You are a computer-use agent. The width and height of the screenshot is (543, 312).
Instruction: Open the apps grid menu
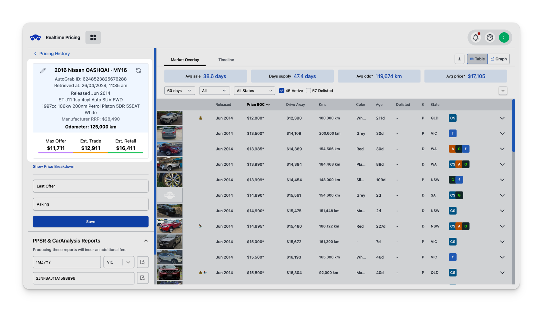click(x=93, y=37)
